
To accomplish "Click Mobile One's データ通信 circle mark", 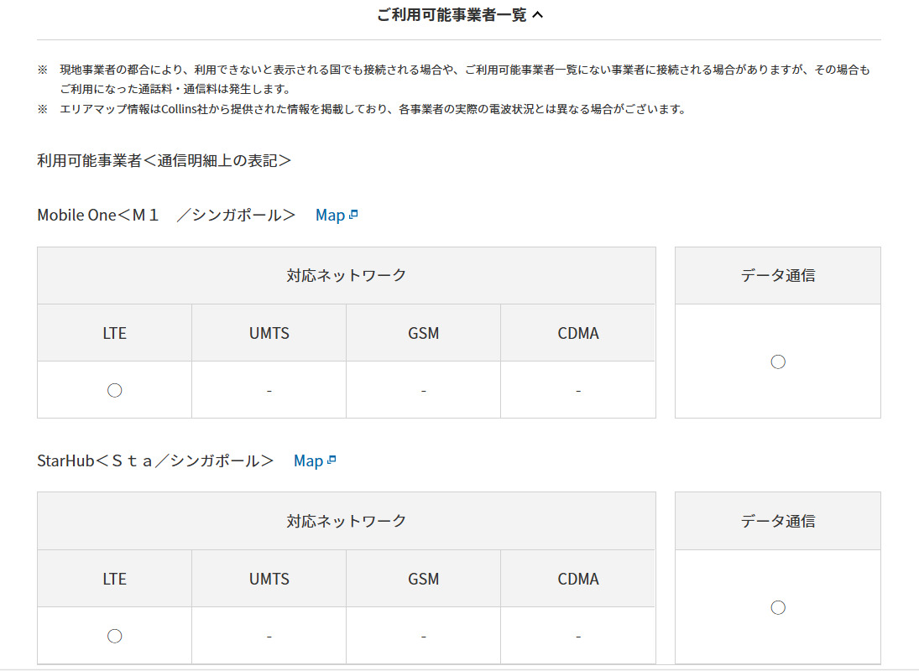I will tap(777, 362).
